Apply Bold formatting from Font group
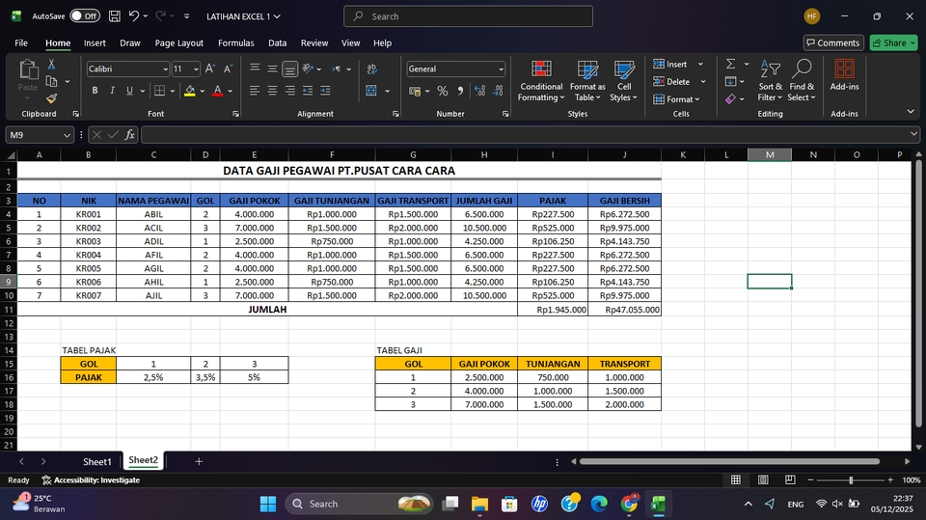The height and width of the screenshot is (520, 926). click(x=95, y=91)
